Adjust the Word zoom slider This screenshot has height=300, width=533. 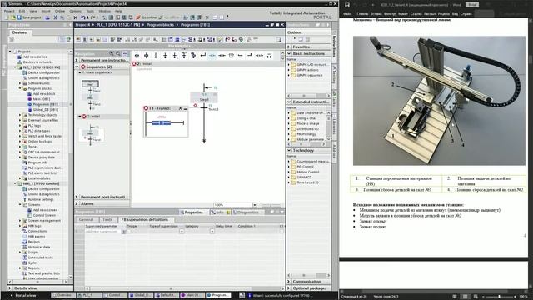point(499,297)
